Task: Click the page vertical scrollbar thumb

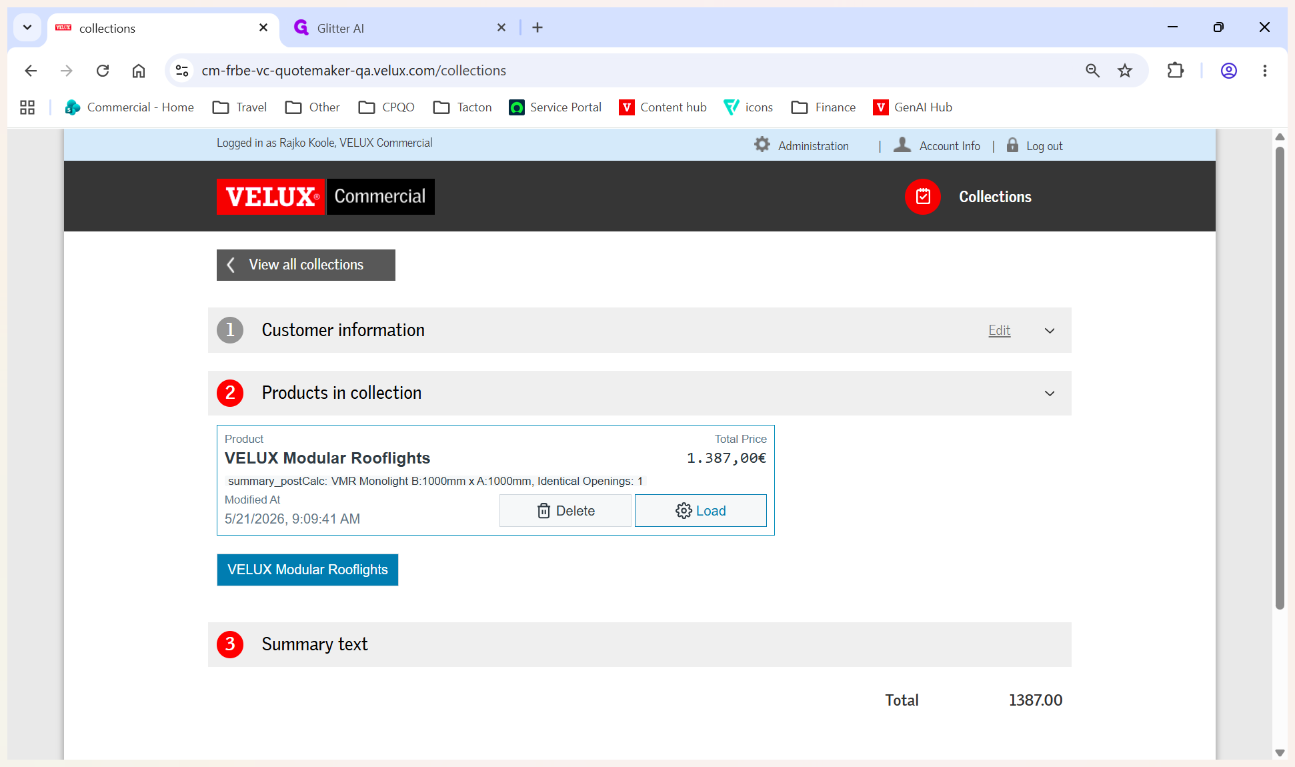Action: coord(1280,377)
